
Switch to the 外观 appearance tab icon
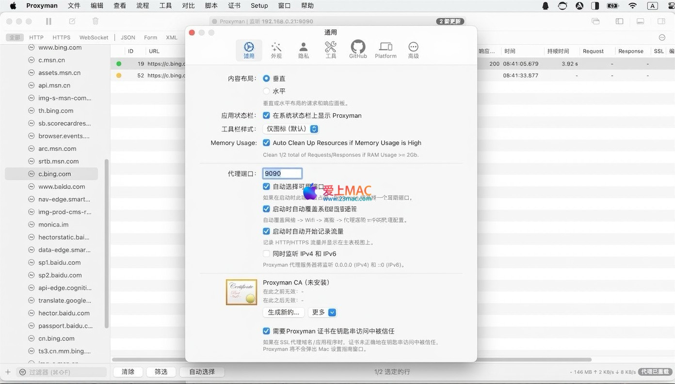[x=276, y=49]
